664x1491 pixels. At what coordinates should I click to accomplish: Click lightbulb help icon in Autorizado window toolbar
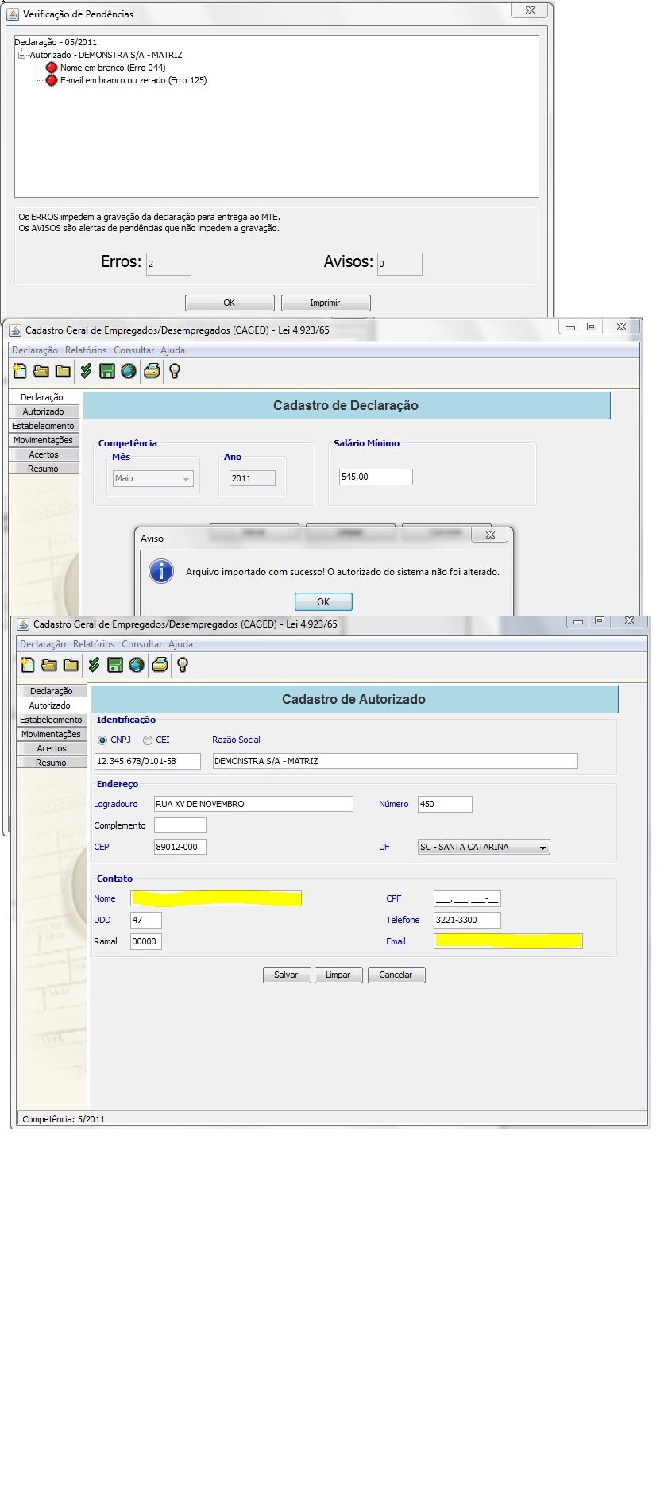(183, 665)
